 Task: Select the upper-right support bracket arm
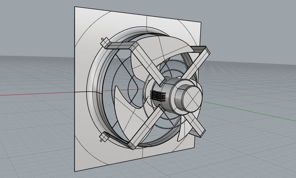tap(196, 62)
